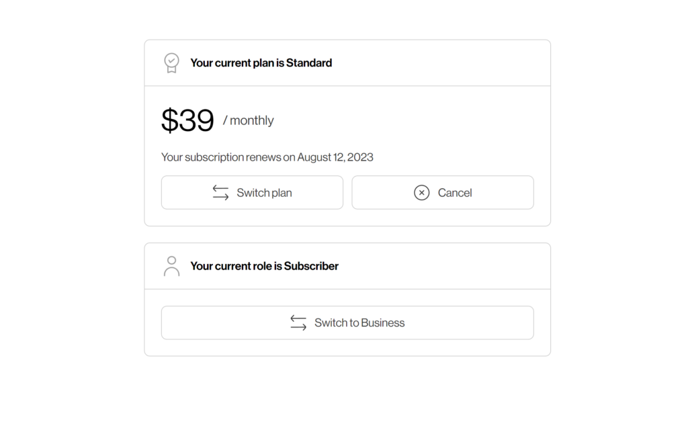Click the "Your subscription renews on" text
Screen dimensions: 688x424
[228, 157]
